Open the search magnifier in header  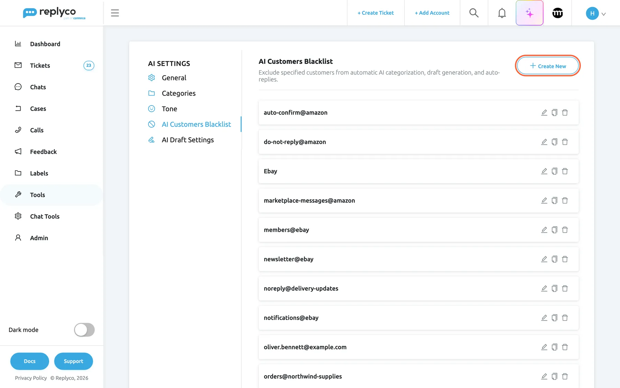pyautogui.click(x=474, y=13)
